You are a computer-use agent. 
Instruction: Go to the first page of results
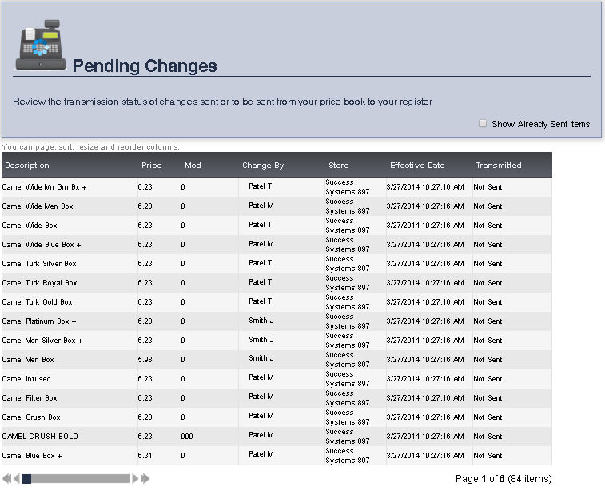tap(6, 479)
